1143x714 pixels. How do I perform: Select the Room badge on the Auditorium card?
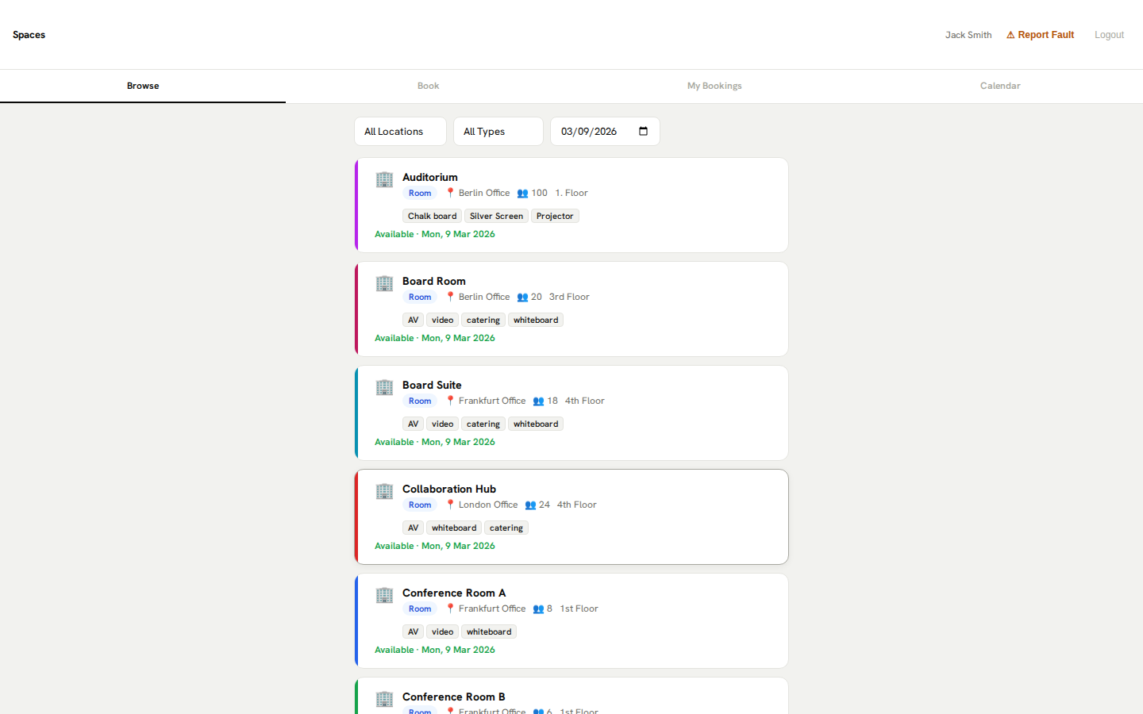point(420,193)
